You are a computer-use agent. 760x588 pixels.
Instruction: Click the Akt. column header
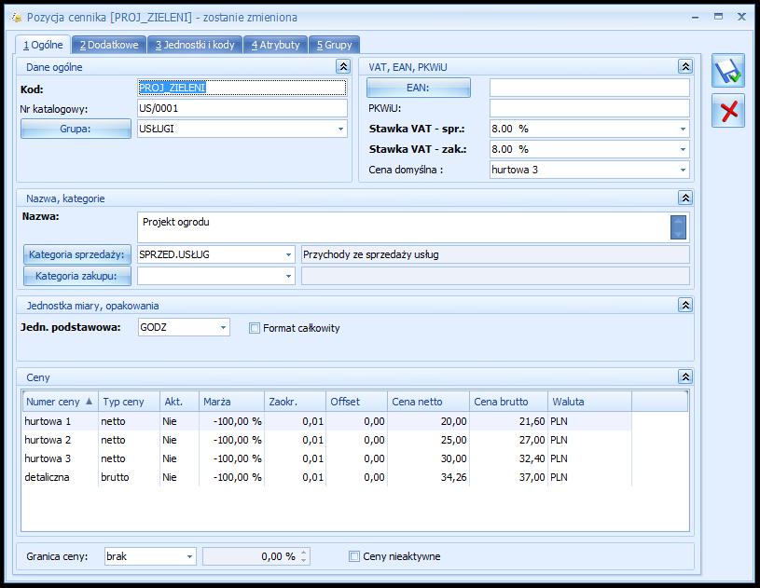click(180, 402)
